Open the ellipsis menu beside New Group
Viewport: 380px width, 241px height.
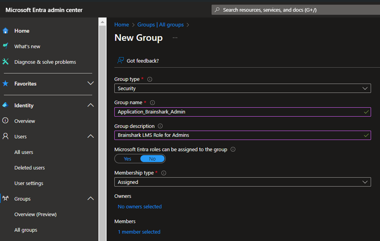175,38
